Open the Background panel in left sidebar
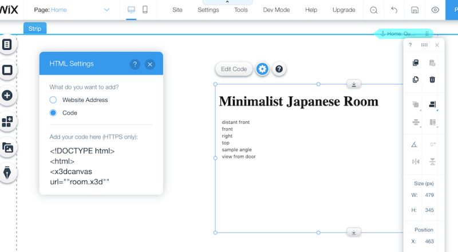 (x=7, y=70)
